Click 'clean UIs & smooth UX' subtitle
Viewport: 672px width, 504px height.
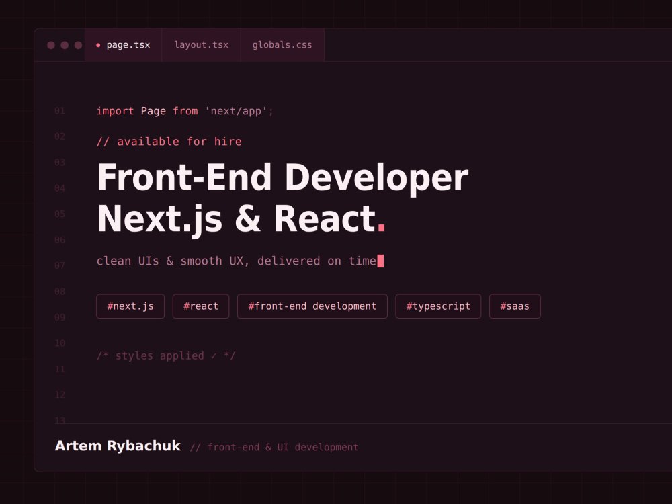236,261
